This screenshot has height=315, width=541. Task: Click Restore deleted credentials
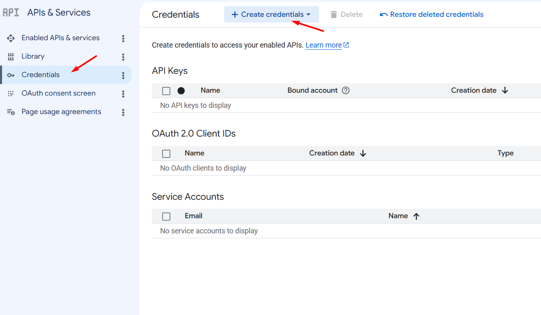432,14
